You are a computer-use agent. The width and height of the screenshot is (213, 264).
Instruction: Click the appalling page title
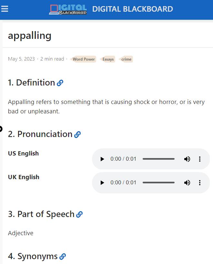click(30, 36)
